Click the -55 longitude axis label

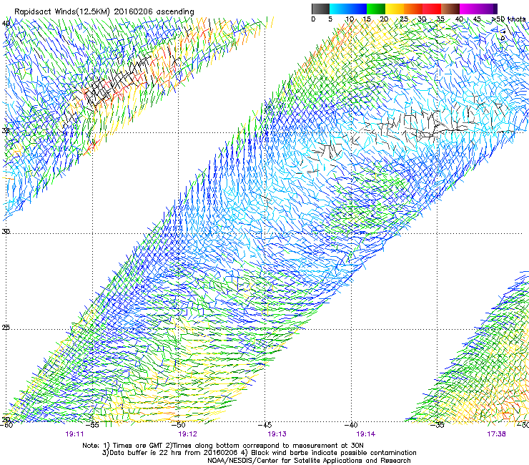[x=92, y=425]
